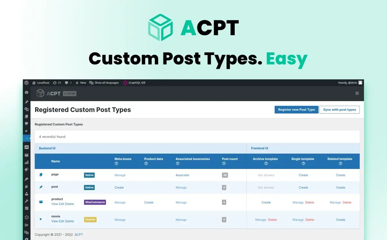Click the Backend UI section label

coord(47,148)
